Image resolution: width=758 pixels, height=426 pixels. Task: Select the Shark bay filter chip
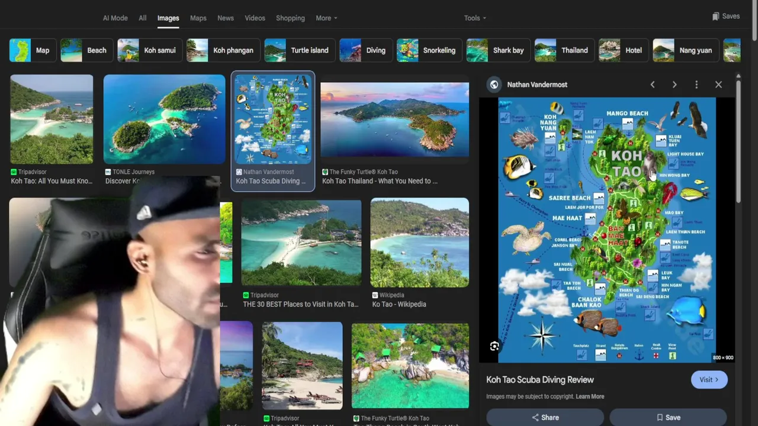click(498, 50)
